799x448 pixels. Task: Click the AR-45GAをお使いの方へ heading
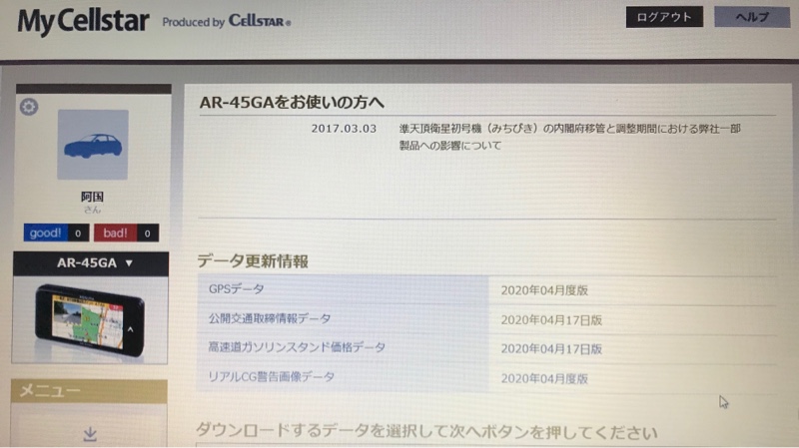point(292,103)
